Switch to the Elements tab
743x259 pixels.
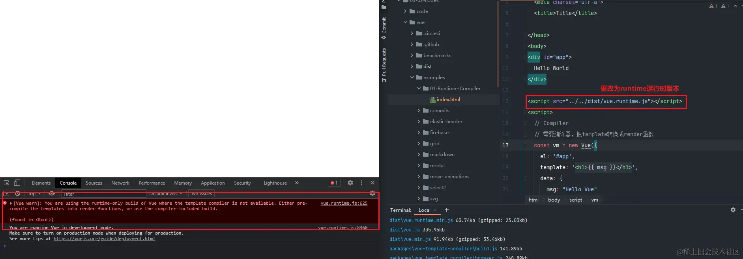pos(41,183)
